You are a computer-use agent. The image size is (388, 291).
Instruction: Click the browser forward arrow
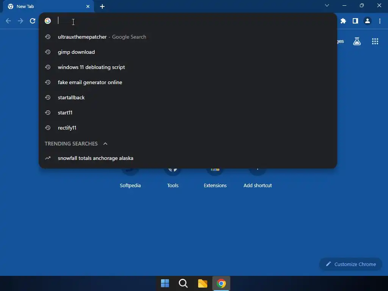click(x=20, y=21)
